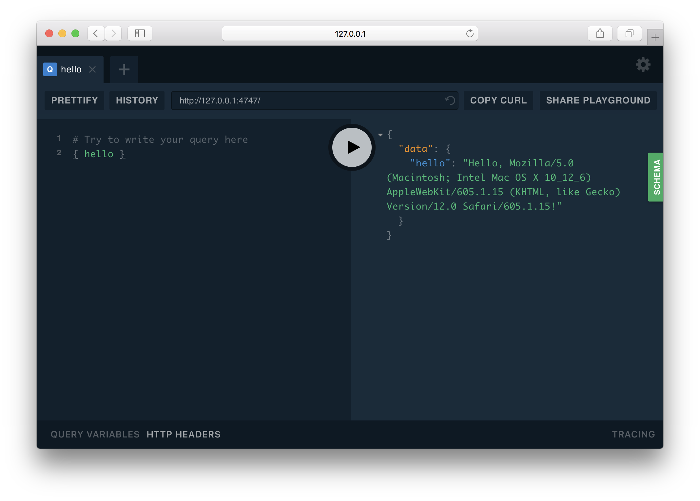Collapse the JSON response root arrow
Image resolution: width=700 pixels, height=501 pixels.
click(x=380, y=135)
